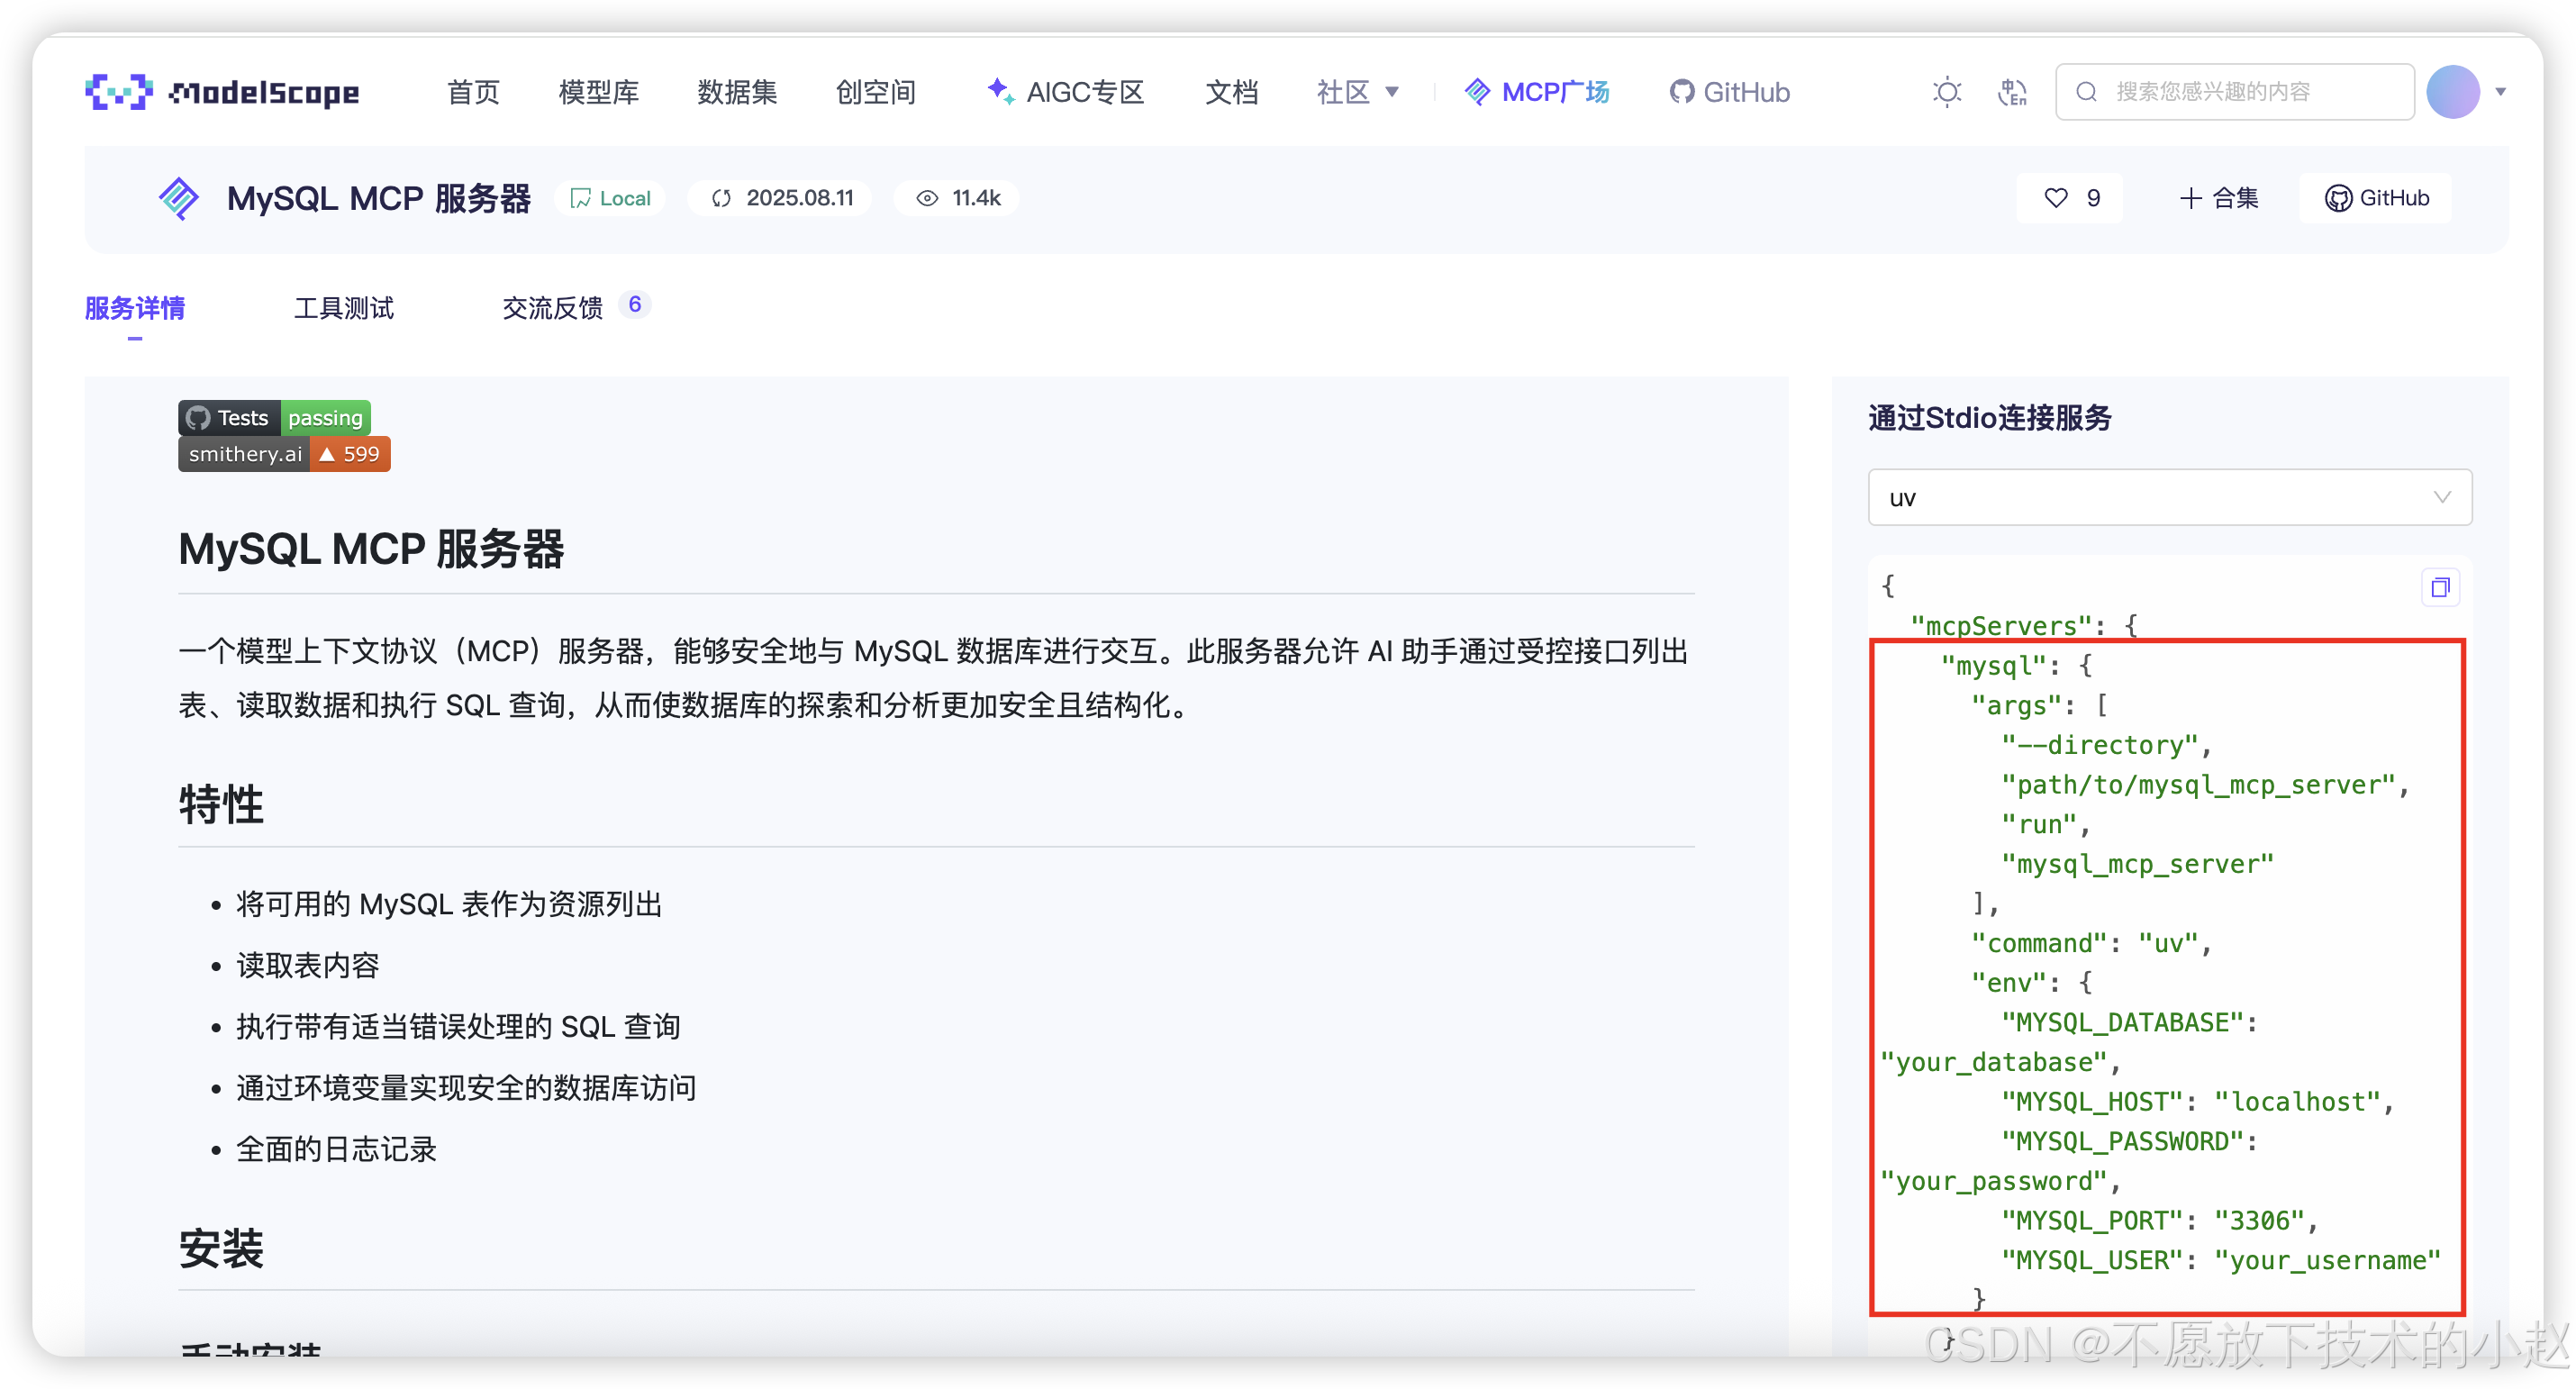Screen dimensions: 2576x1389
Task: Open the AIGC专区 section
Action: tap(1066, 92)
